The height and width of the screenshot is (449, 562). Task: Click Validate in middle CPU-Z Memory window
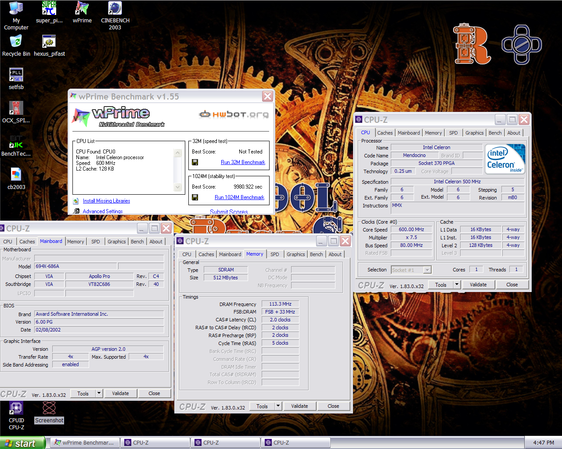[x=299, y=406]
